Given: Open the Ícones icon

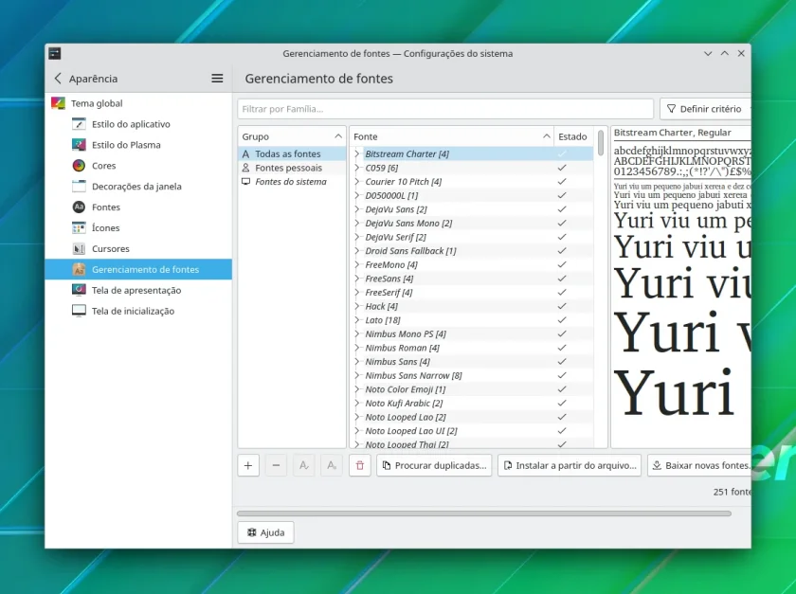Looking at the screenshot, I should tap(79, 228).
